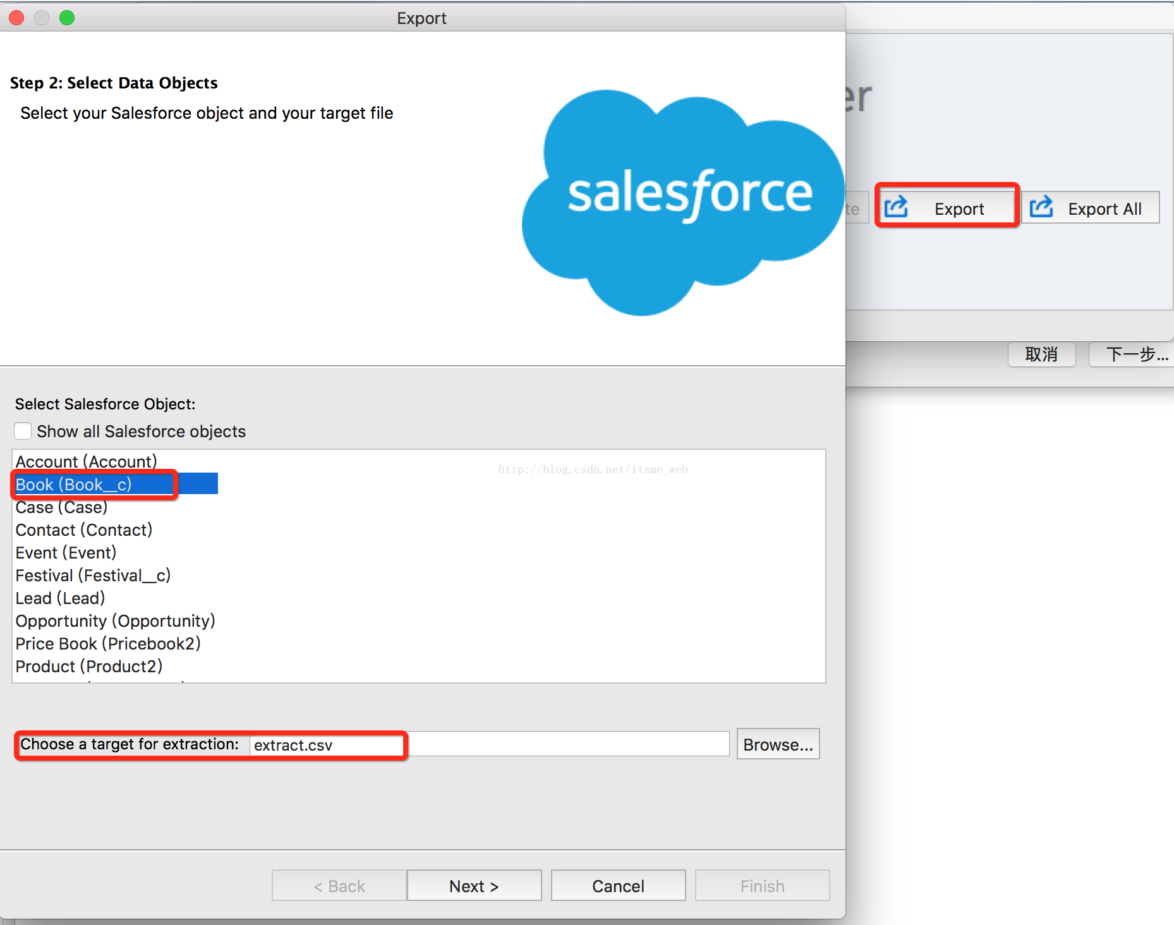The height and width of the screenshot is (925, 1174).
Task: Click the Next > button
Action: point(474,886)
